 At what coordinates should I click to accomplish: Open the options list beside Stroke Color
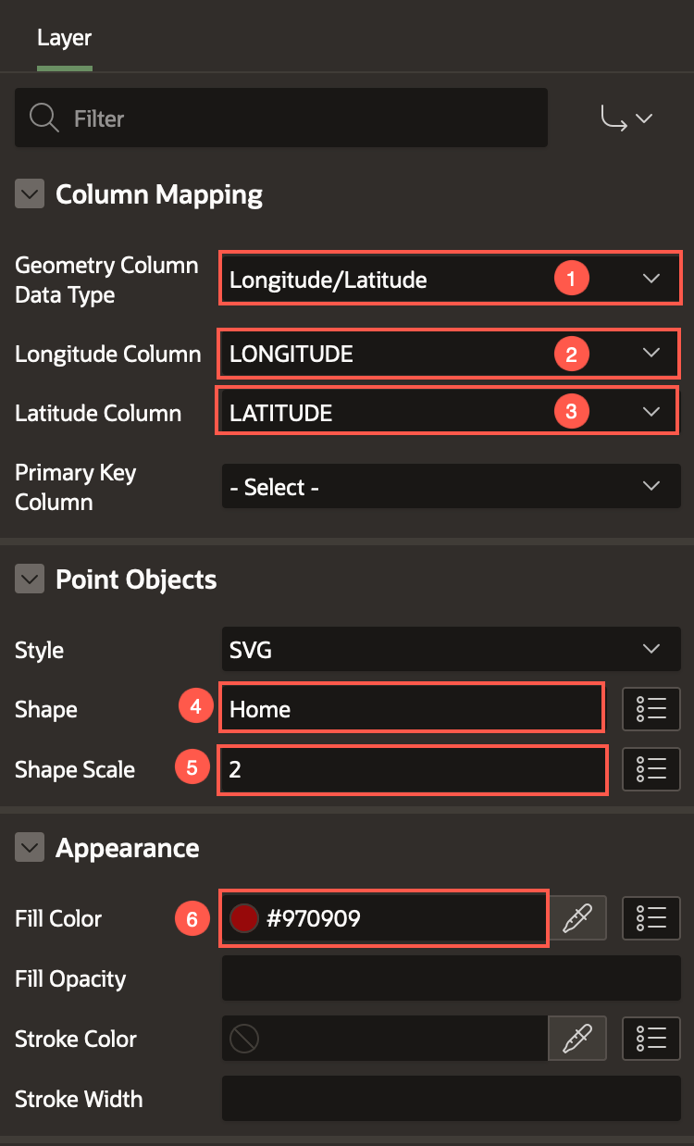pos(651,1038)
